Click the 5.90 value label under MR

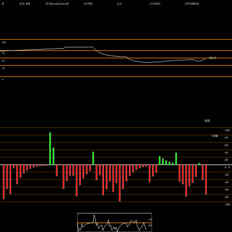coord(215,136)
